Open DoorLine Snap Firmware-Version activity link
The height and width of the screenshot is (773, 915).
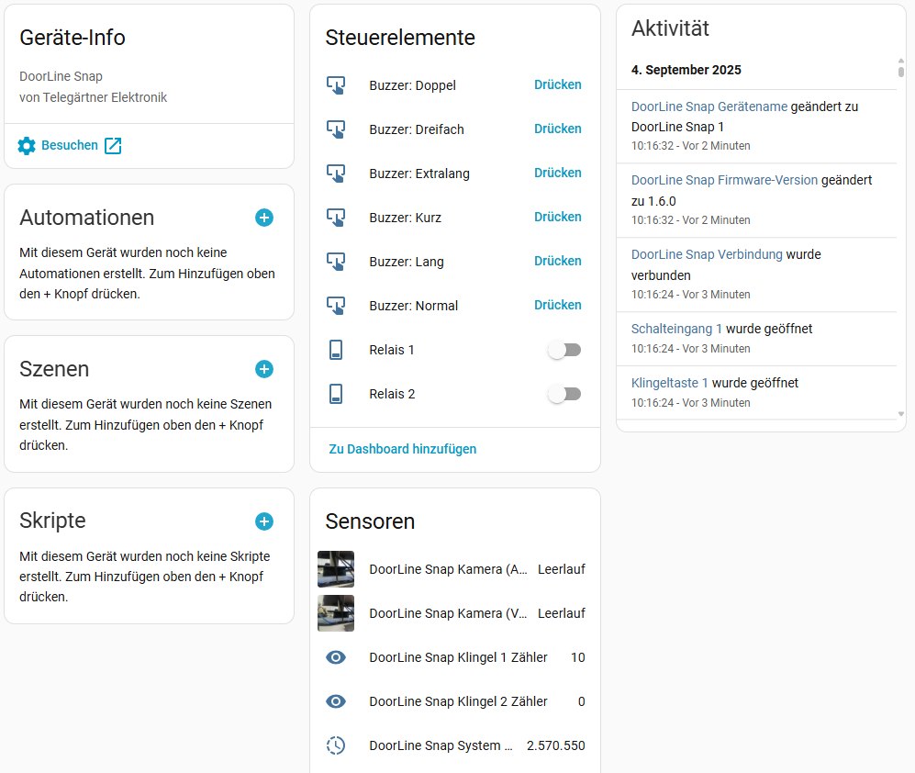click(724, 180)
